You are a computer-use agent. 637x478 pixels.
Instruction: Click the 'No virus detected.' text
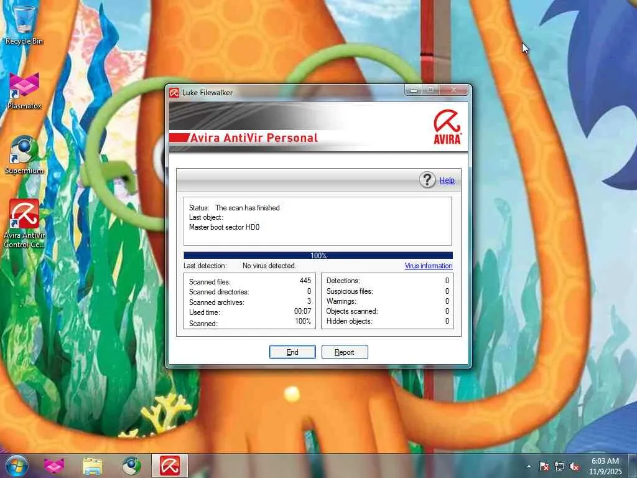coord(269,266)
